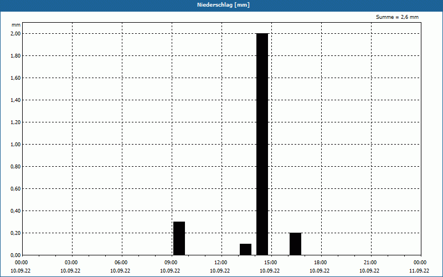Viewport: 443px width, 277px height.
Task: Click the 03:00 time label
Action: click(71, 263)
